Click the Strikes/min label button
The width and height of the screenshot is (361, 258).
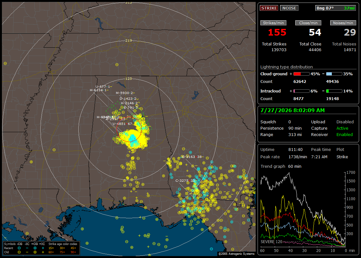click(x=273, y=23)
